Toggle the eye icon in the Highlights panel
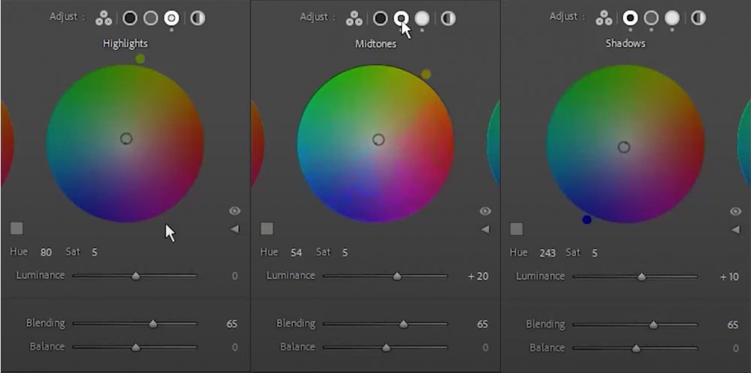This screenshot has width=751, height=373. pyautogui.click(x=234, y=212)
